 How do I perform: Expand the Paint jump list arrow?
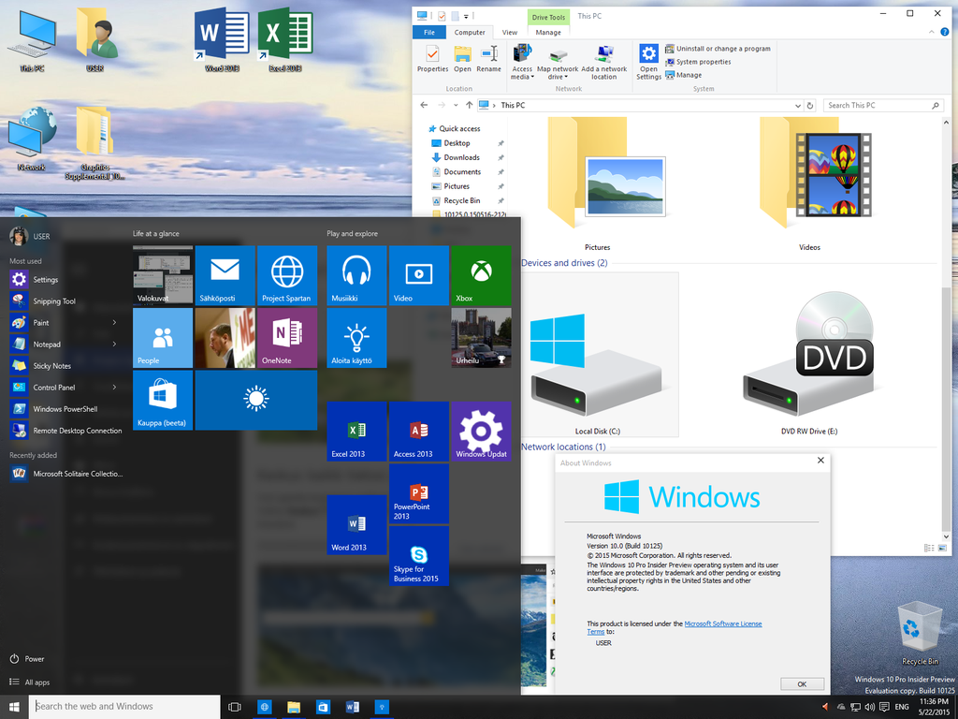(114, 322)
